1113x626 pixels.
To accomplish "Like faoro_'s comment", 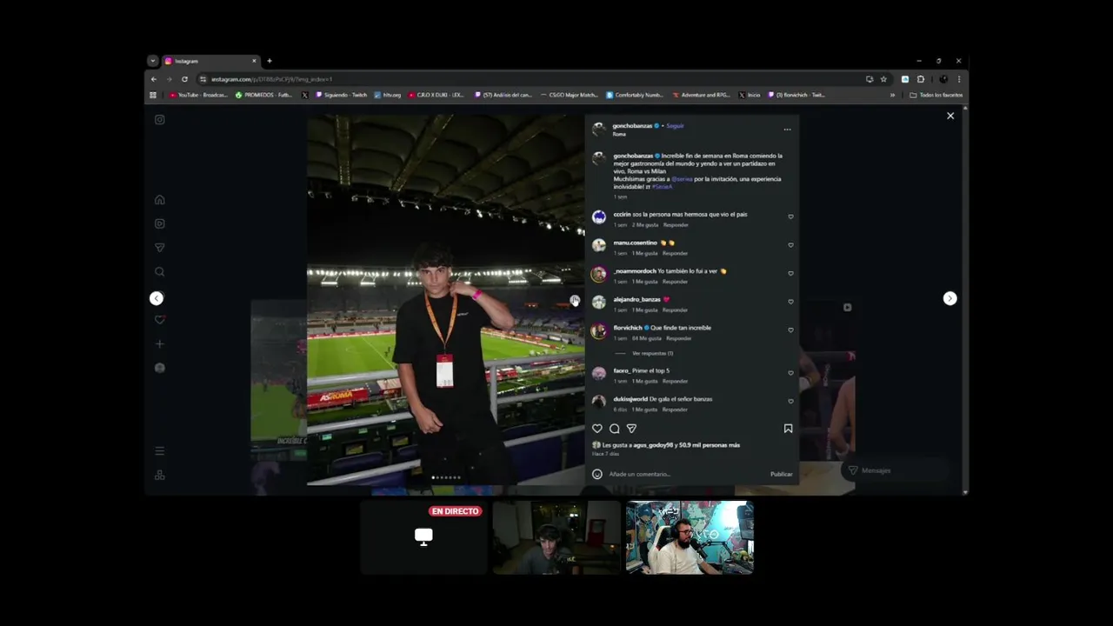I will pos(790,373).
